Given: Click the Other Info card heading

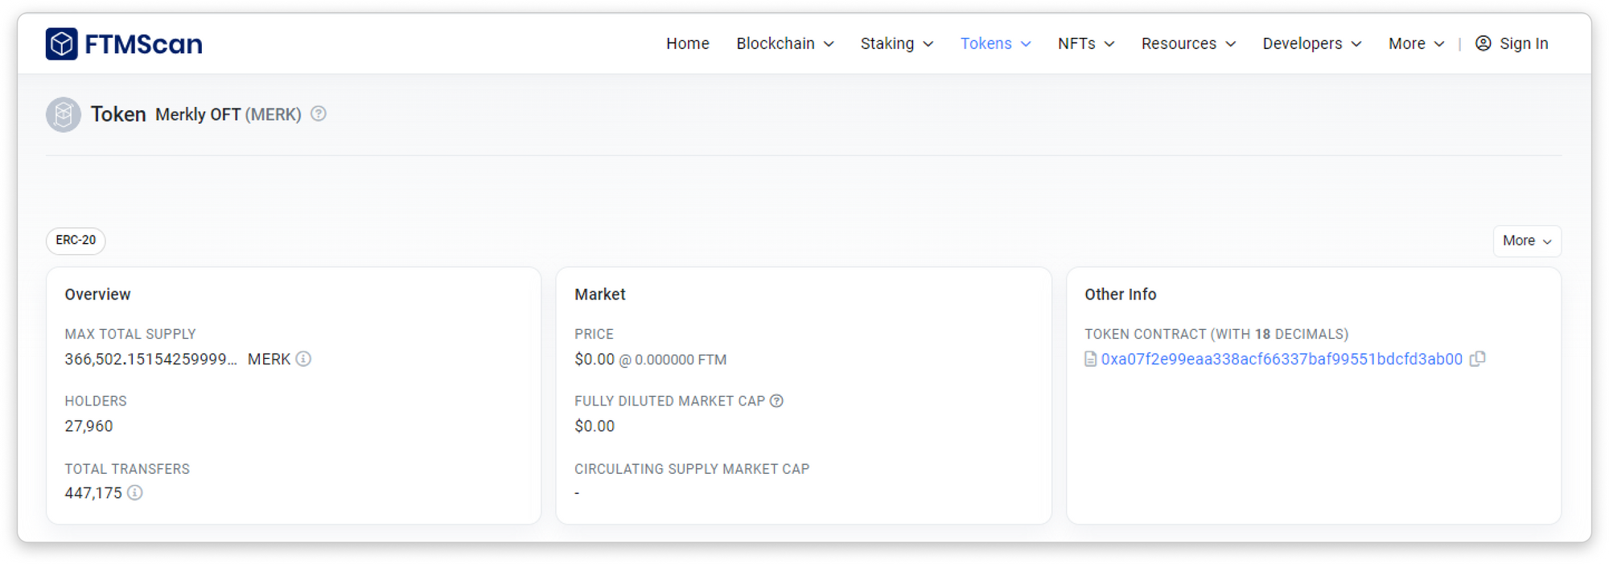Looking at the screenshot, I should click(x=1120, y=294).
